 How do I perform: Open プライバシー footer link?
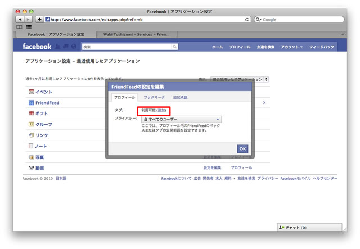[x=268, y=178]
